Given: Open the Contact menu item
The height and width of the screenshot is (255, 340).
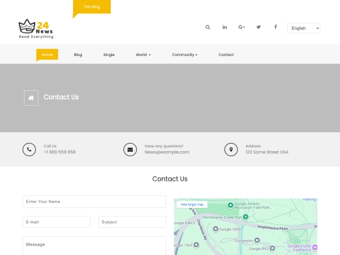Looking at the screenshot, I should (x=226, y=55).
